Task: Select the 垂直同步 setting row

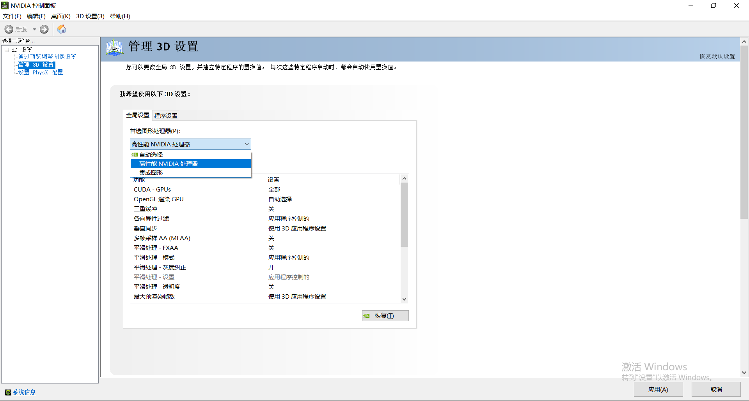Action: click(x=265, y=229)
